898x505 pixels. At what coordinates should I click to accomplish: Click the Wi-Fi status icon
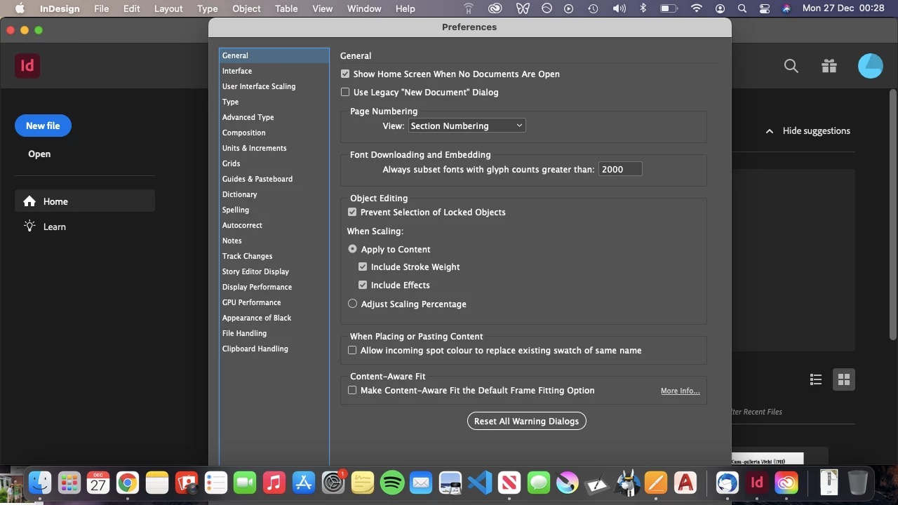696,8
